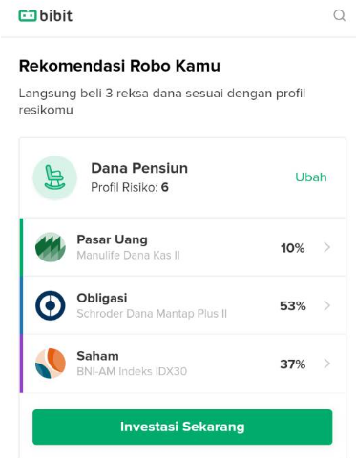Select the rocking chair Dana Pensiun icon

[x=54, y=177]
